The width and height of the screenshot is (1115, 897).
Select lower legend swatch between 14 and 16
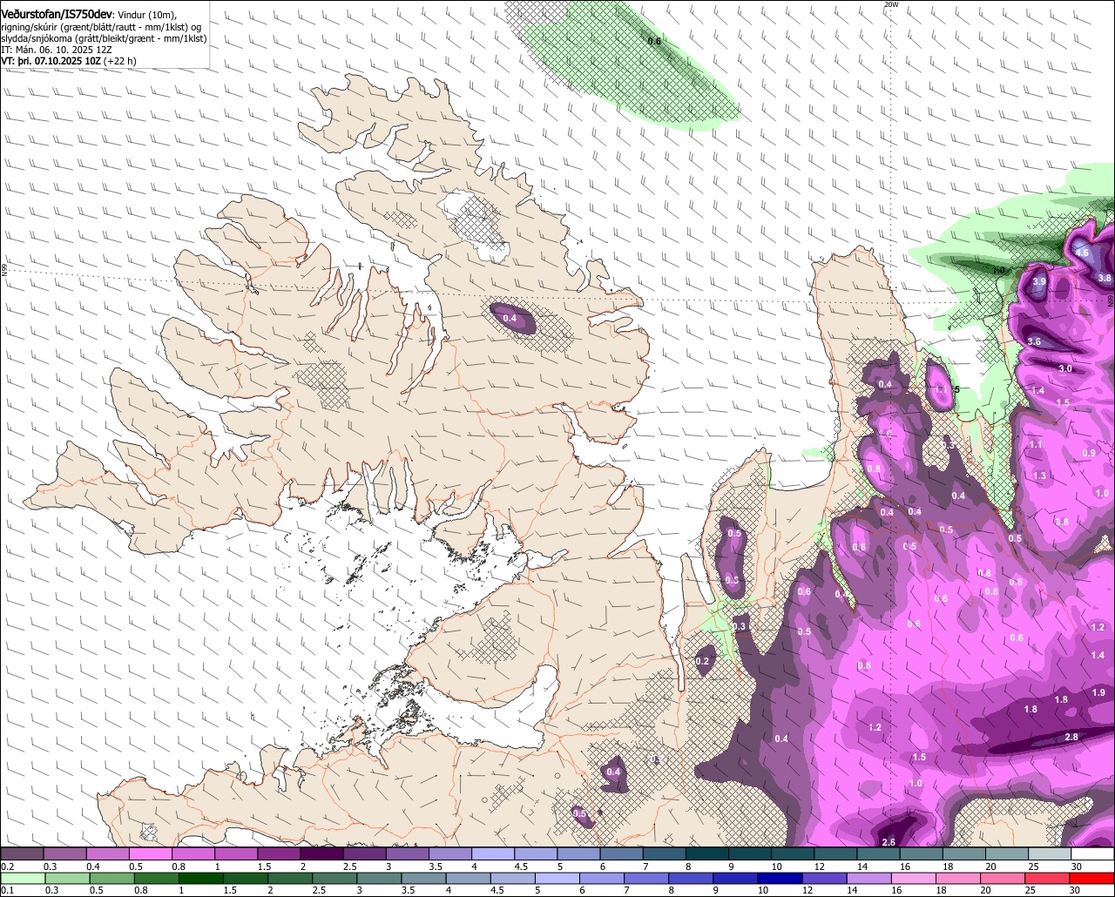click(x=869, y=878)
